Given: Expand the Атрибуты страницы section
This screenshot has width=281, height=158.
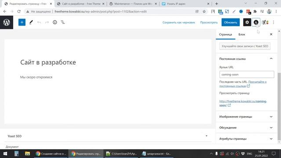Looking at the screenshot, I should tap(247, 139).
